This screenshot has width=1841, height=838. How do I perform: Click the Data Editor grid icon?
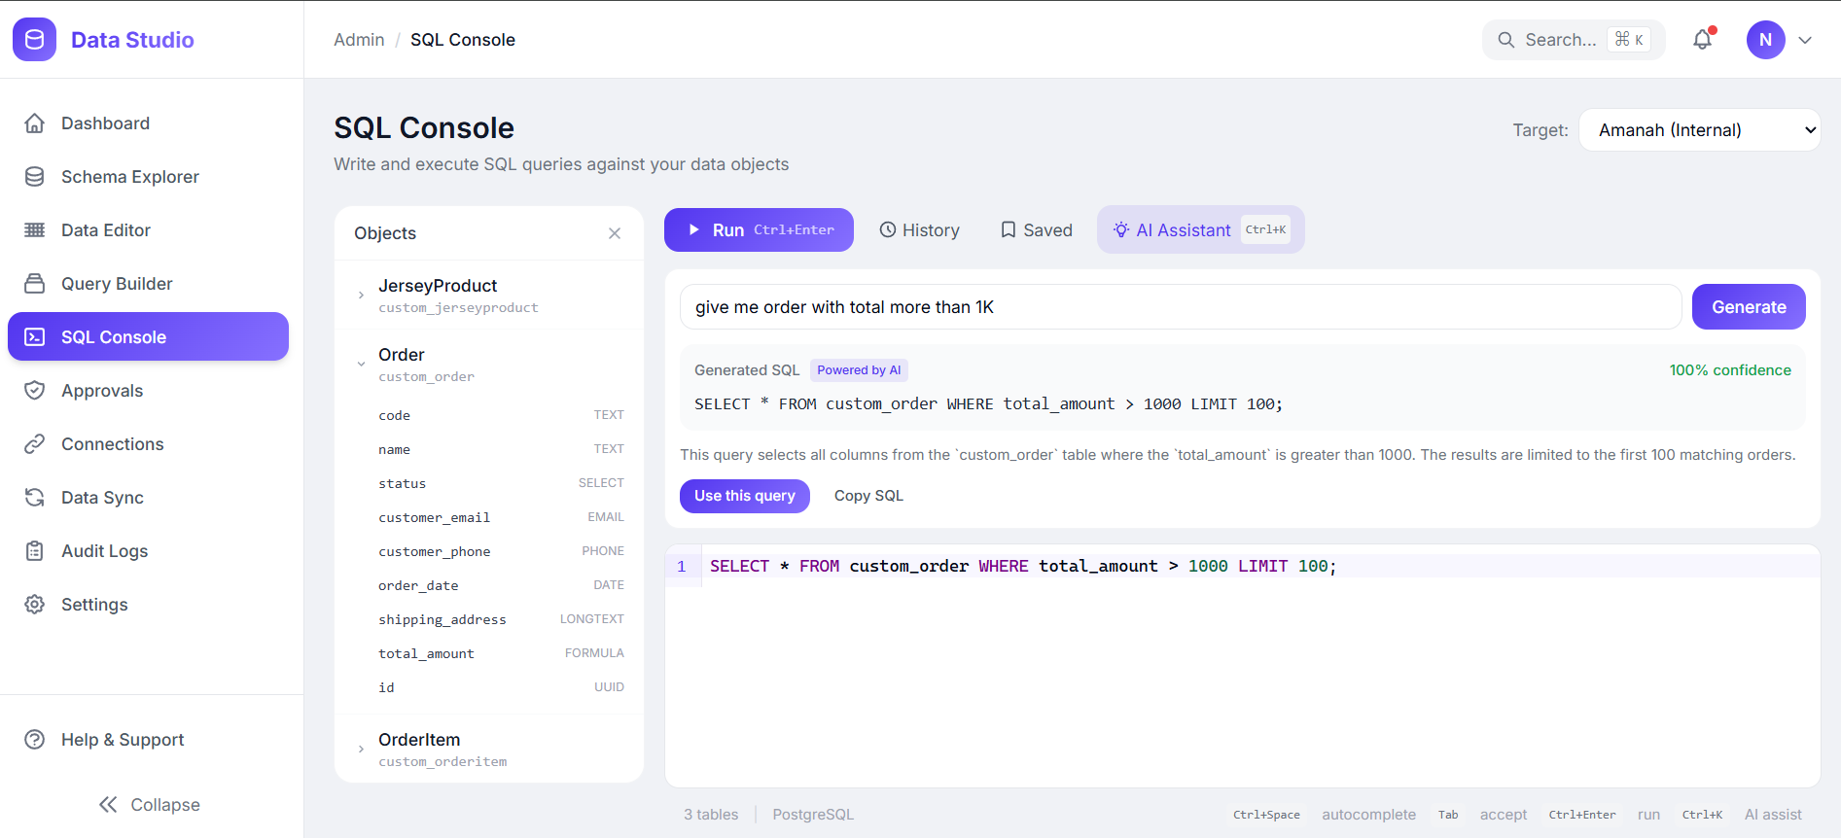tap(35, 230)
